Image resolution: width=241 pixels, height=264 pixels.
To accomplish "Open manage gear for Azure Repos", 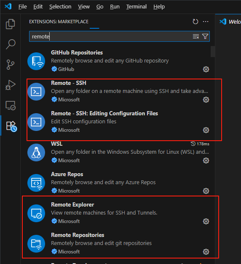I will (206, 191).
